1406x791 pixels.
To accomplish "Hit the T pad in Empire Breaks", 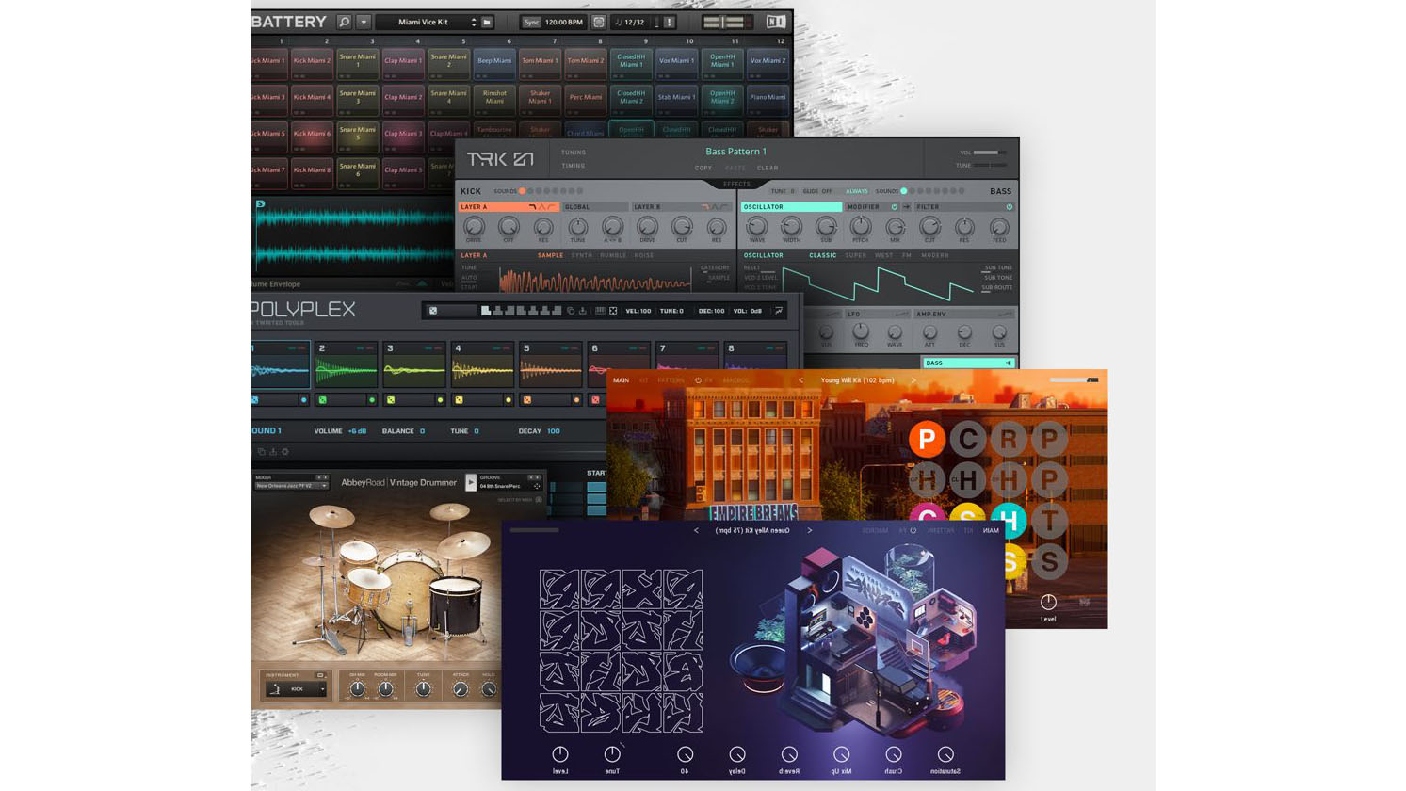I will pos(1049,520).
